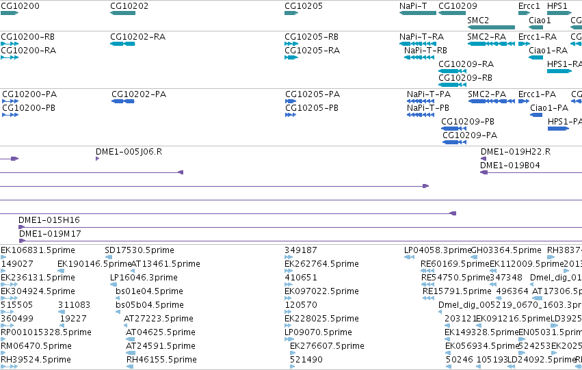This screenshot has width=582, height=370.
Task: Click protein CG10200-PA
Action: pos(29,94)
